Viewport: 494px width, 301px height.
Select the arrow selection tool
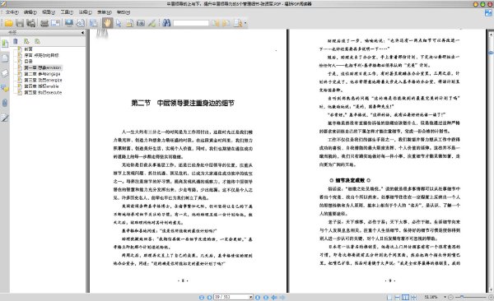coord(119,23)
